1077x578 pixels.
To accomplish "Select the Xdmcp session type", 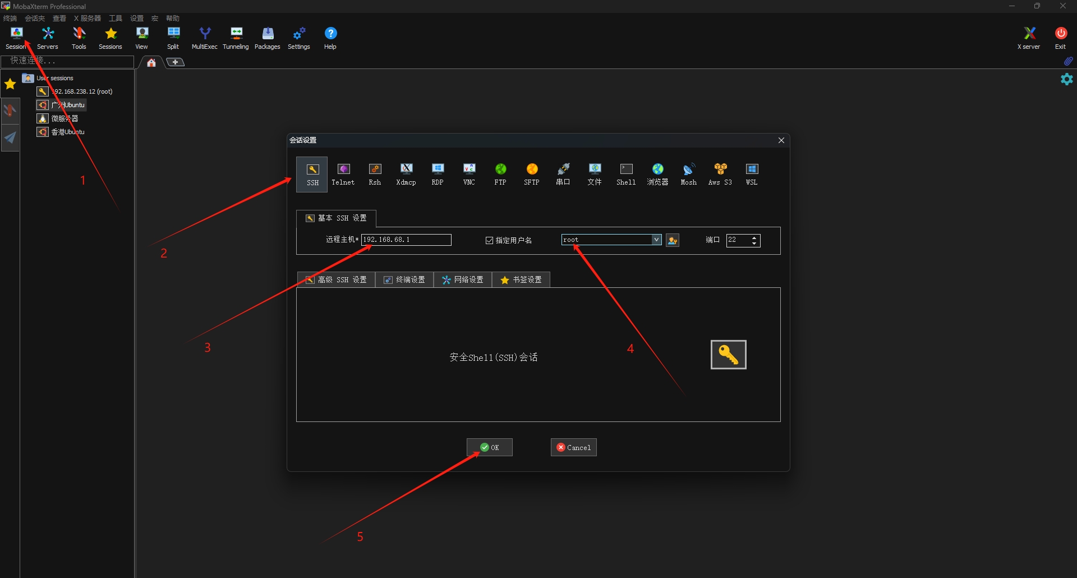I will [406, 175].
